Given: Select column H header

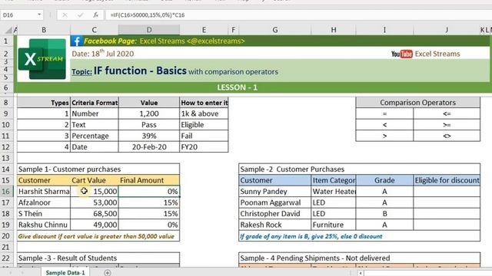Looking at the screenshot, I should (x=333, y=30).
